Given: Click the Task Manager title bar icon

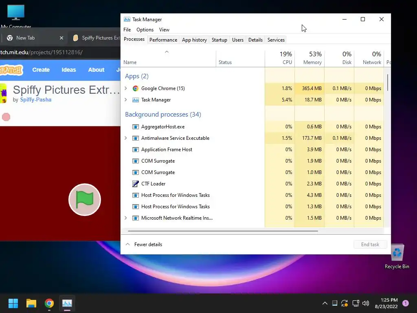Looking at the screenshot, I should [x=127, y=20].
